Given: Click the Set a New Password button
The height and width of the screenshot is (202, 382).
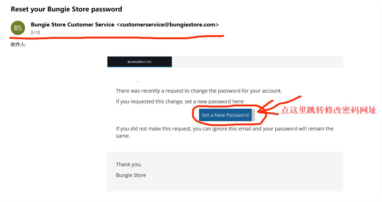Looking at the screenshot, I should (225, 115).
